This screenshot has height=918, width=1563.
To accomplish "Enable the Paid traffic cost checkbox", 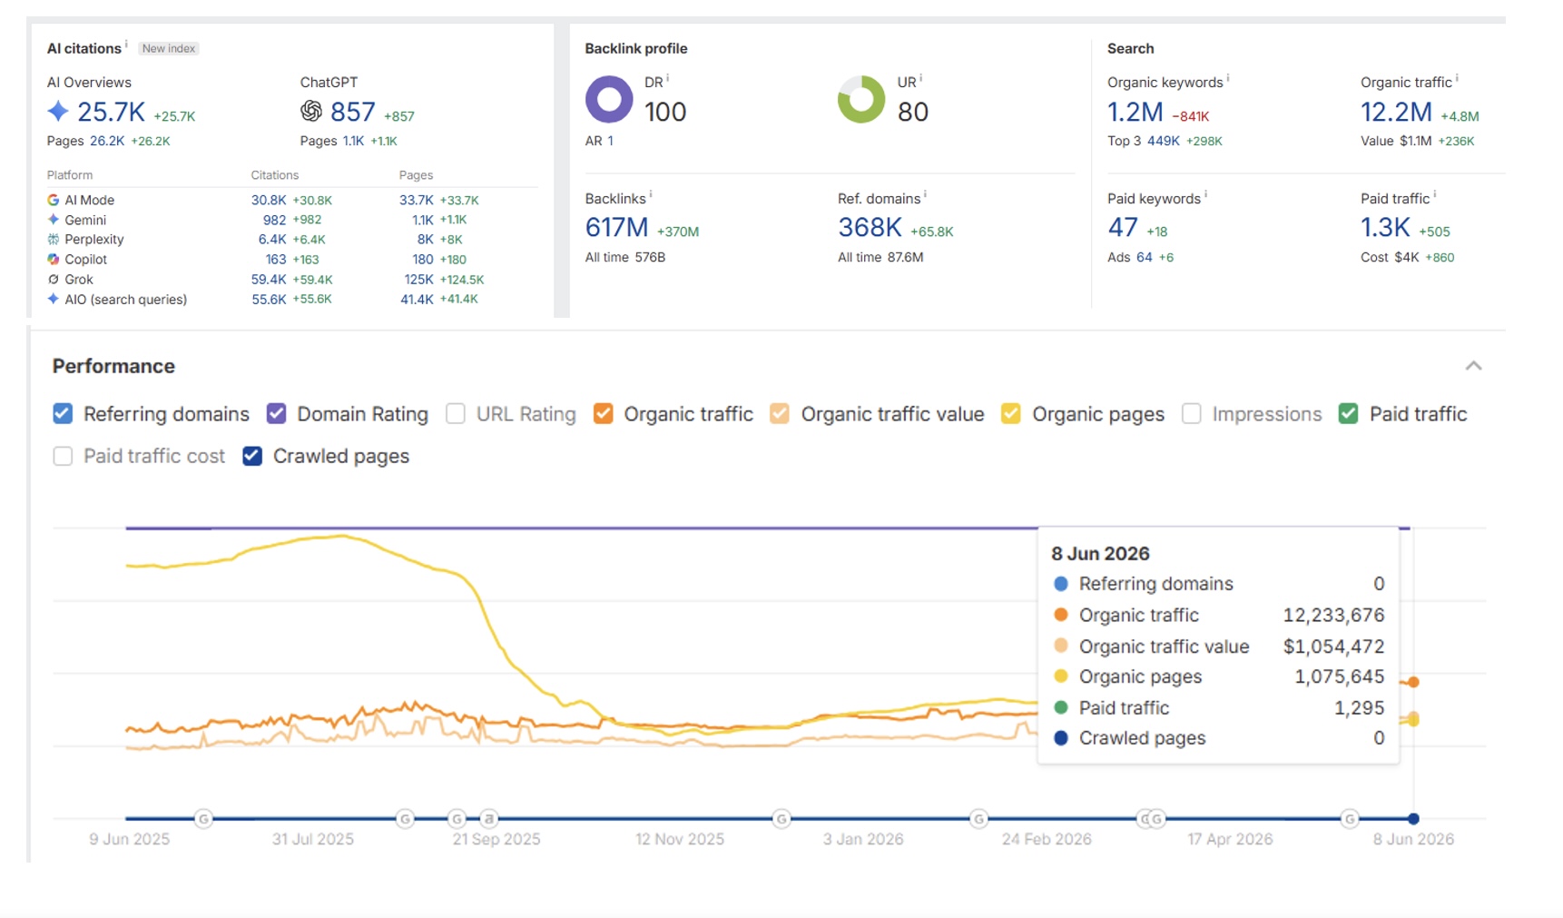I will coord(63,456).
